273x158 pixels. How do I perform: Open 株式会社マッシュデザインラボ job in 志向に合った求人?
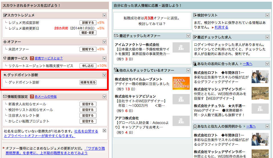(220, 89)
